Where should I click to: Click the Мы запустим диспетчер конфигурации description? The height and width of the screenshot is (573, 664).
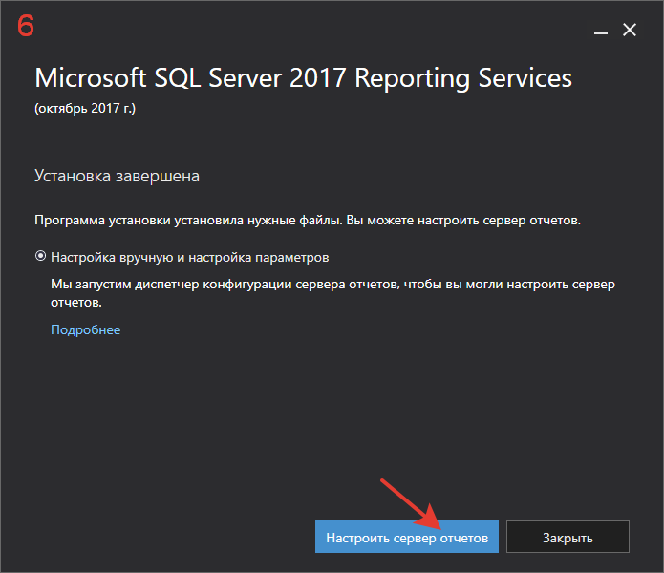[x=332, y=293]
